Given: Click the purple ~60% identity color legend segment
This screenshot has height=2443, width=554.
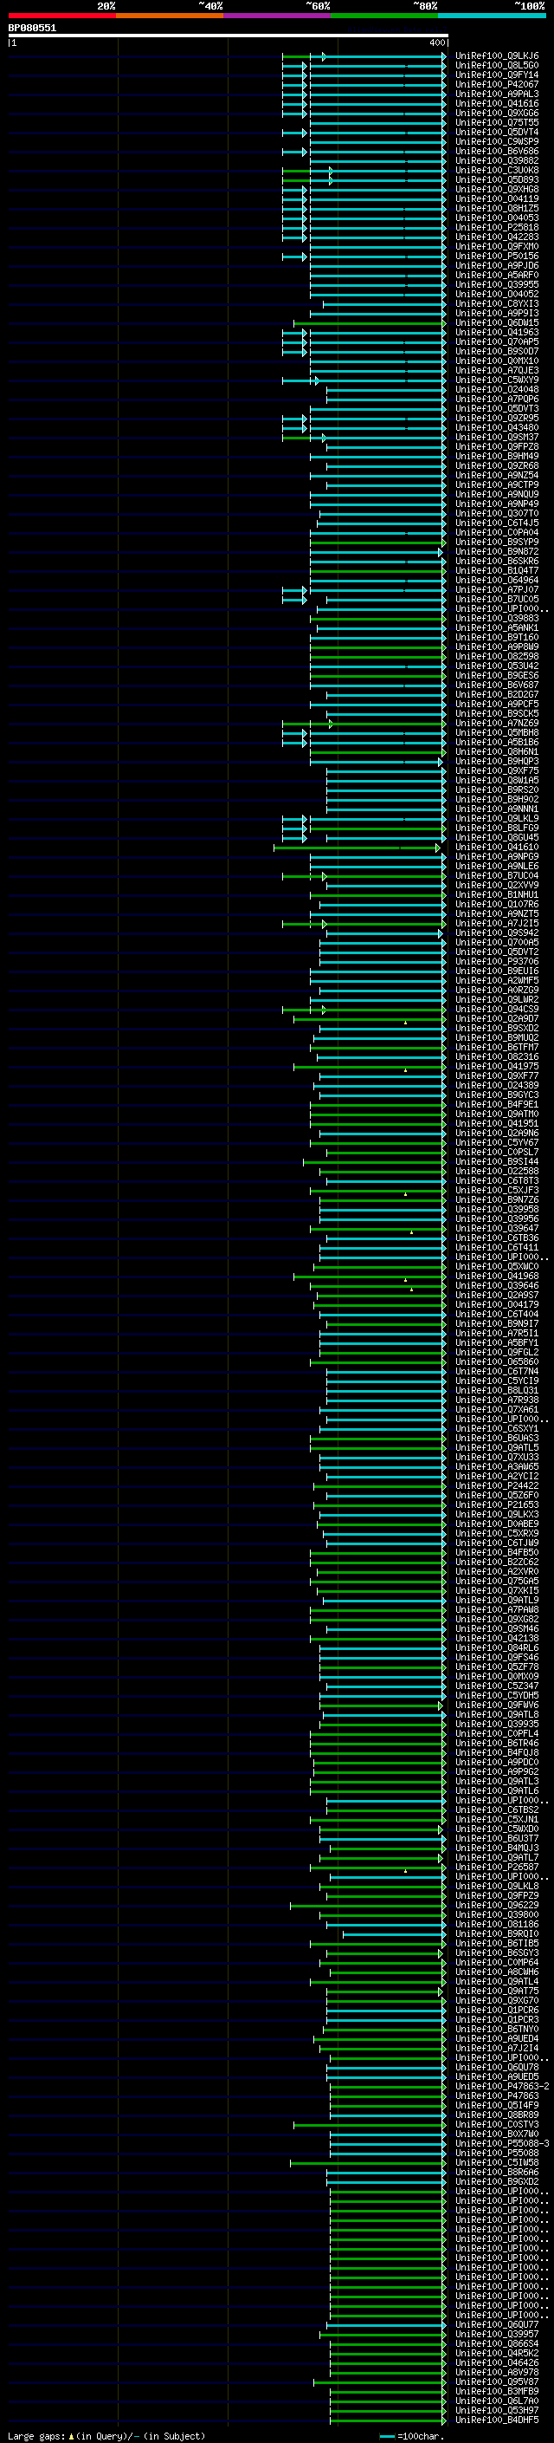Looking at the screenshot, I should (278, 16).
